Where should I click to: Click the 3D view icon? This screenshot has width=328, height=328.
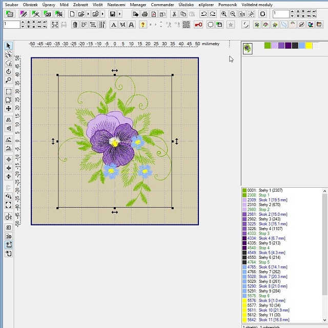click(x=9, y=237)
